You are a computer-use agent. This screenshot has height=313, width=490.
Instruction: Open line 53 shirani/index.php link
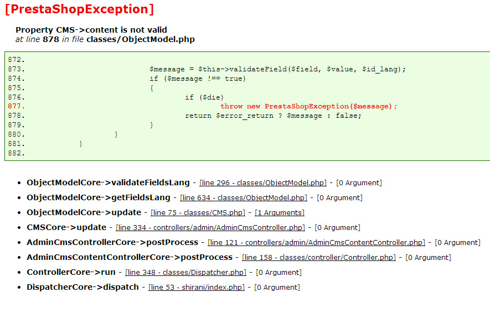[x=196, y=288]
